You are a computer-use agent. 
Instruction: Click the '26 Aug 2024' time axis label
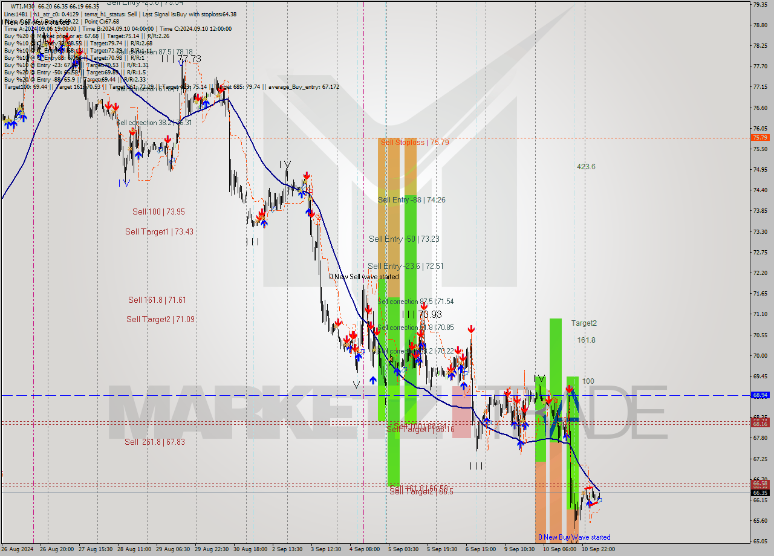(18, 549)
